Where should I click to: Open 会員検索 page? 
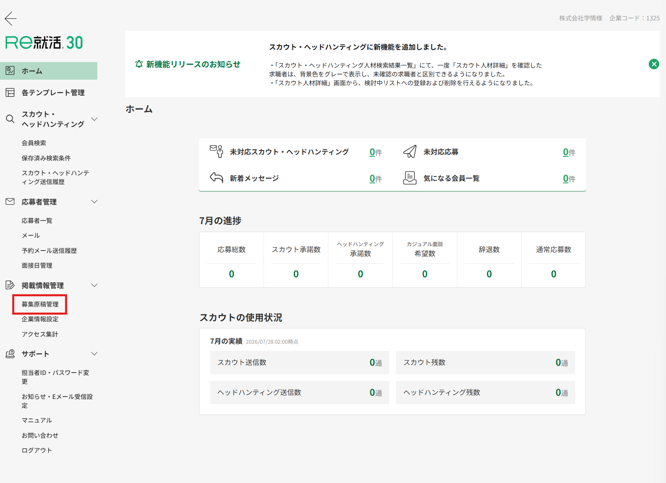click(34, 143)
